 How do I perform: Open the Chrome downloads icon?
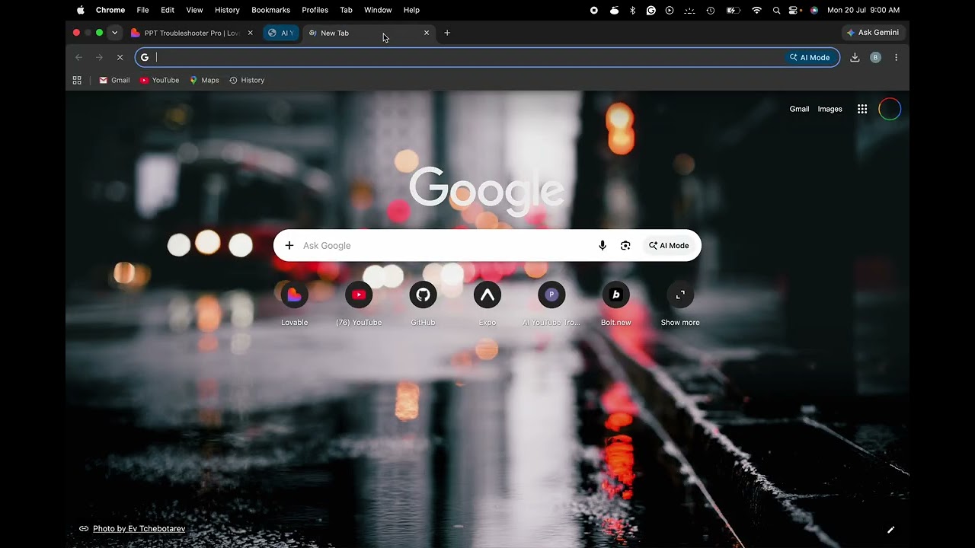pos(855,57)
